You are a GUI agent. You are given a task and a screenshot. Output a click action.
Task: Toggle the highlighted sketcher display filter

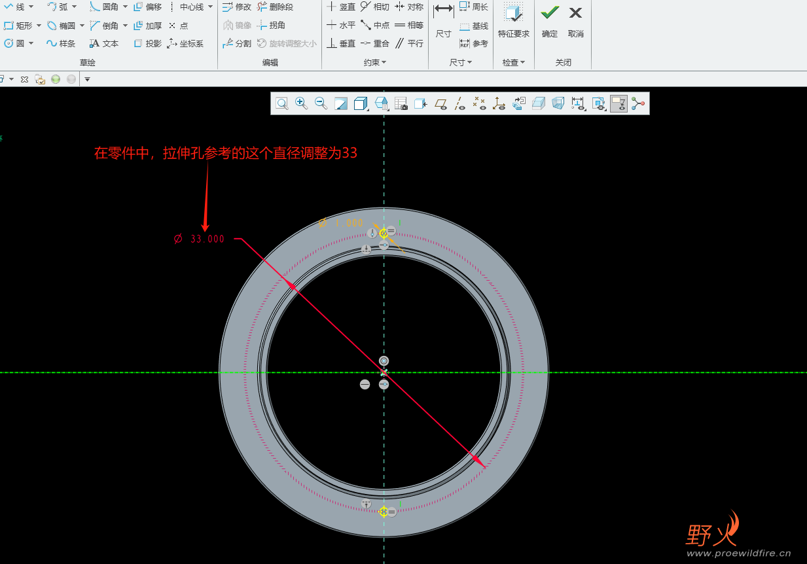(x=619, y=103)
